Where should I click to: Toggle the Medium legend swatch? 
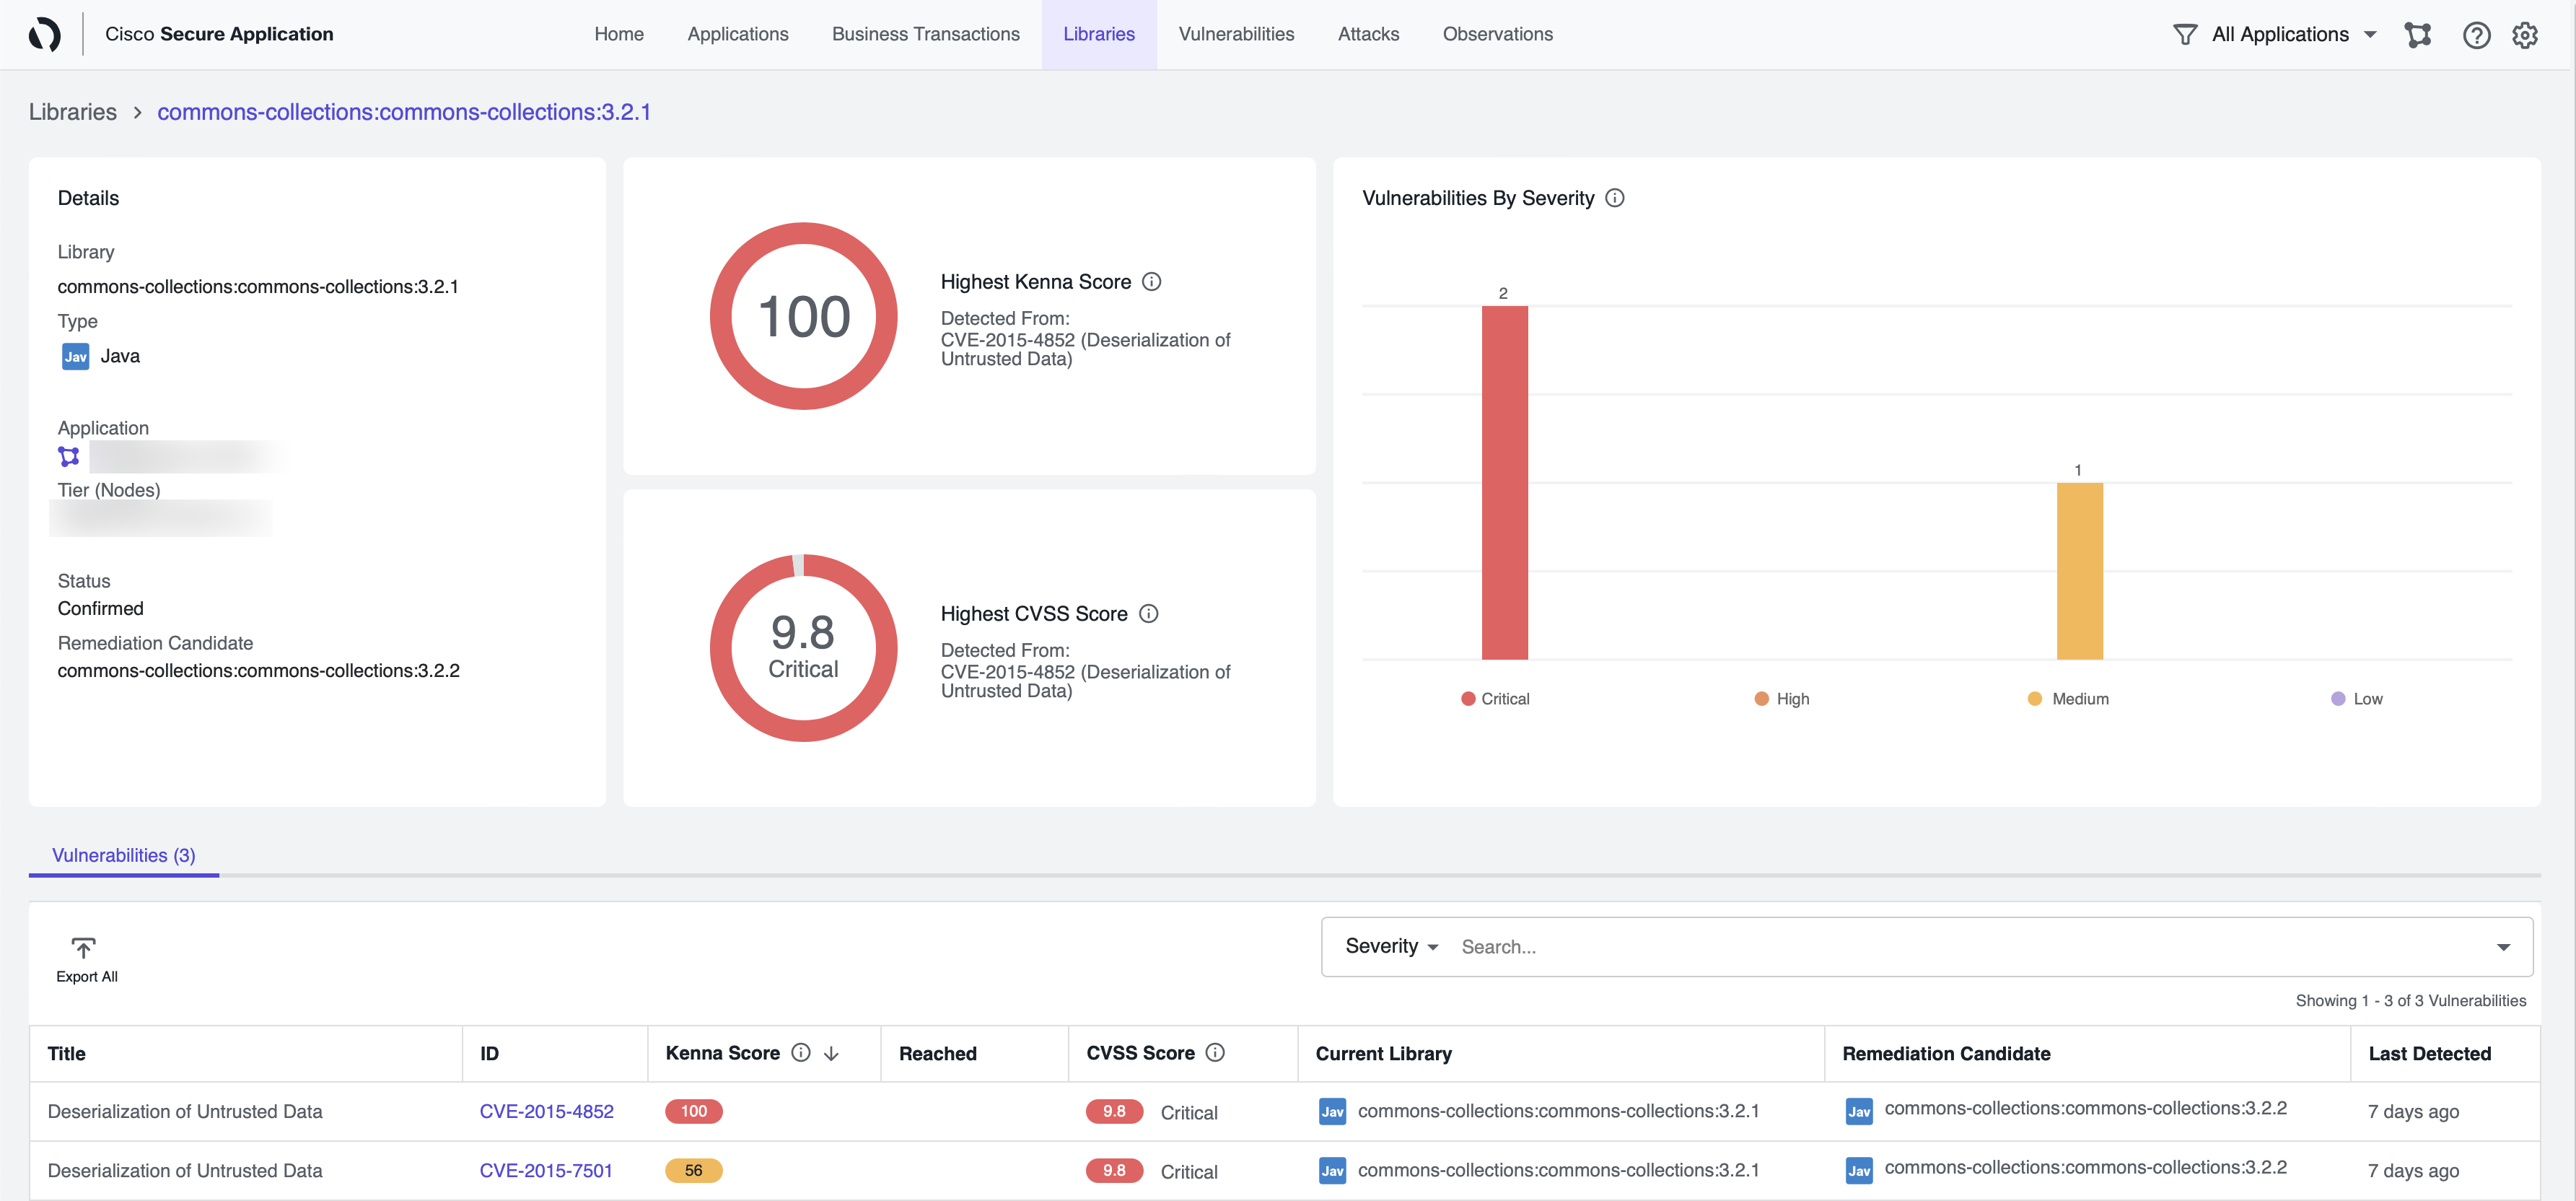(x=2035, y=699)
